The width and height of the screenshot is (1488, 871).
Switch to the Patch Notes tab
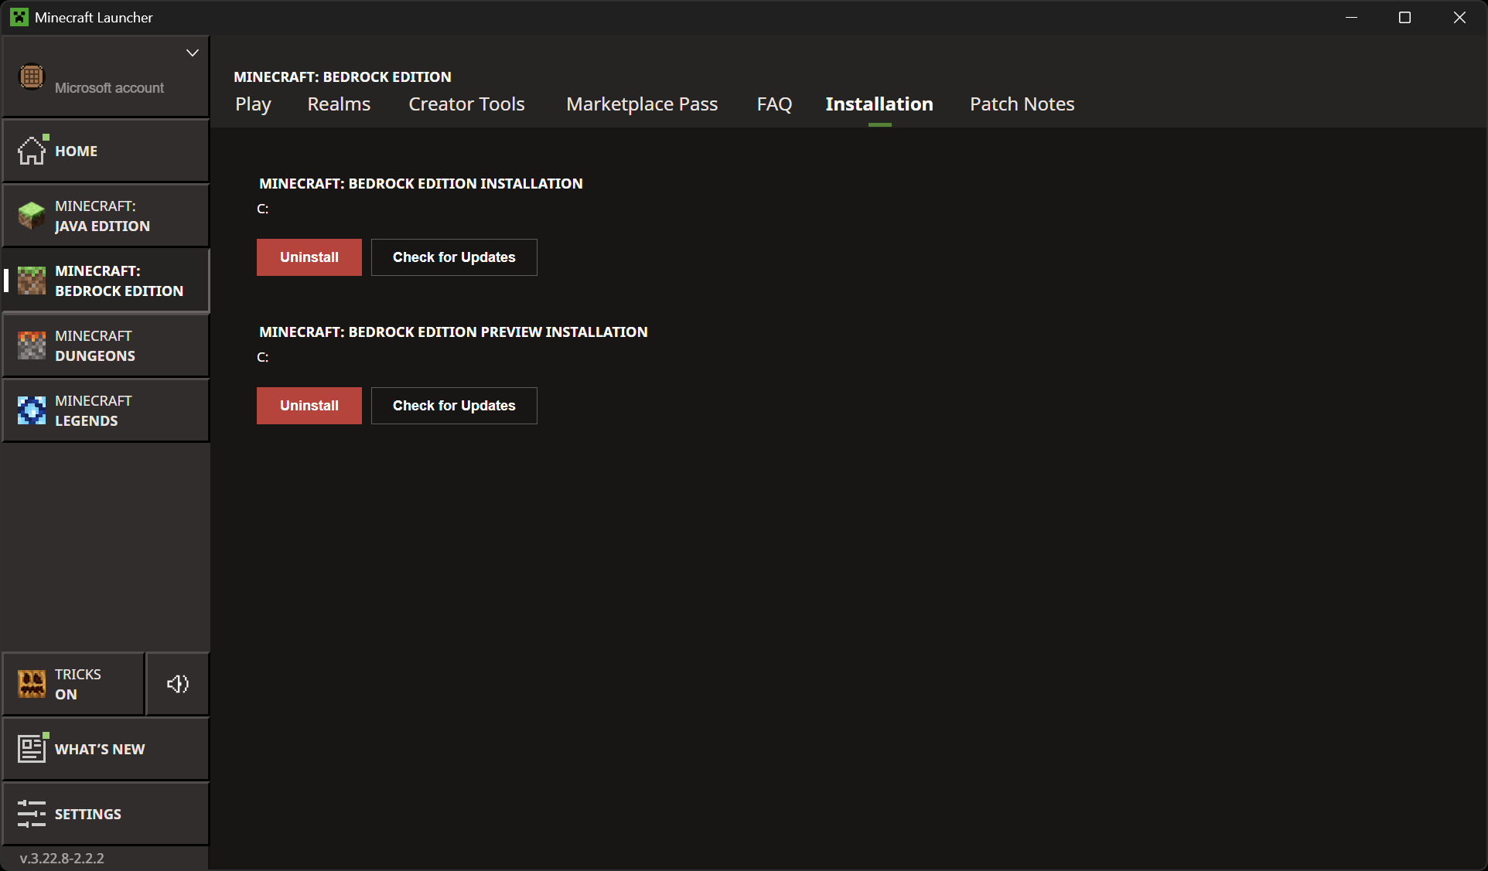click(1021, 104)
